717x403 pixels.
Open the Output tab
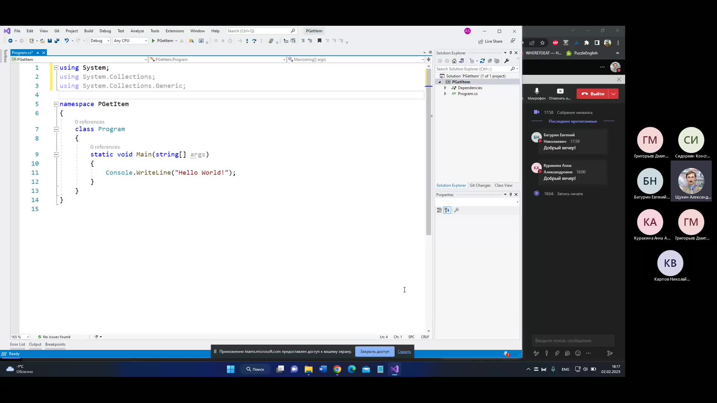tap(35, 344)
